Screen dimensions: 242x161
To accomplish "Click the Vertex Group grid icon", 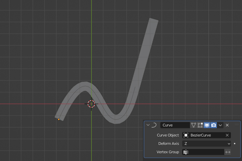I will click(186, 152).
